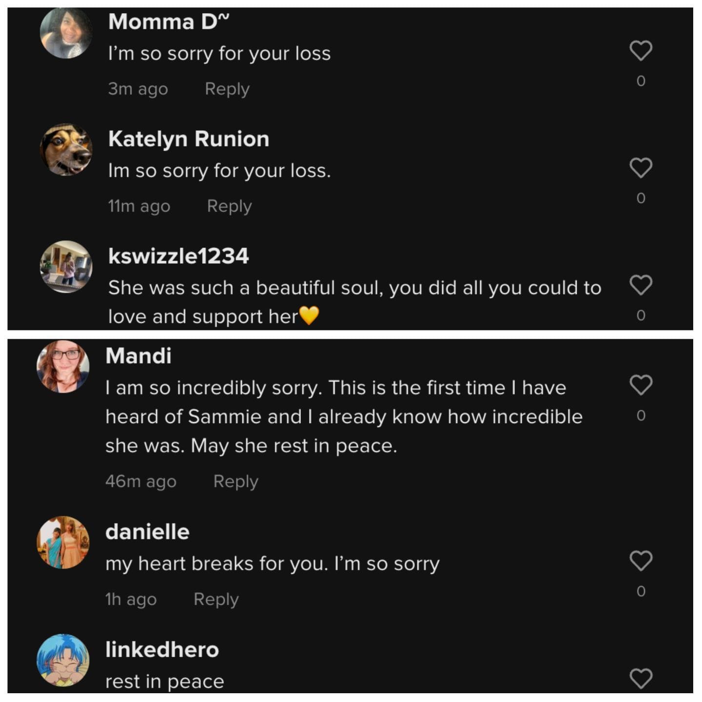The height and width of the screenshot is (702, 702).
Task: Reply to danielle's comment
Action: point(216,599)
